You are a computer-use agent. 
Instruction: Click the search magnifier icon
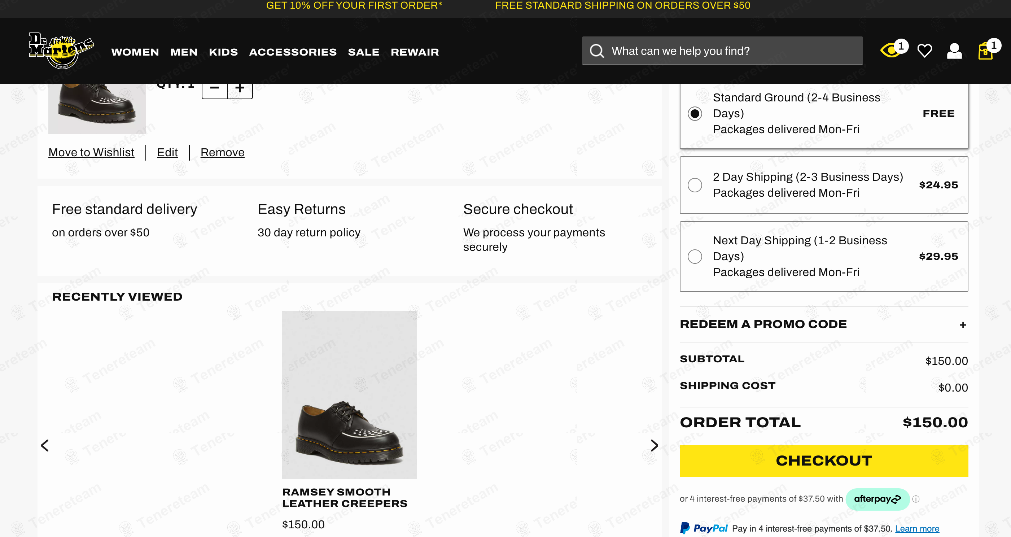point(596,51)
